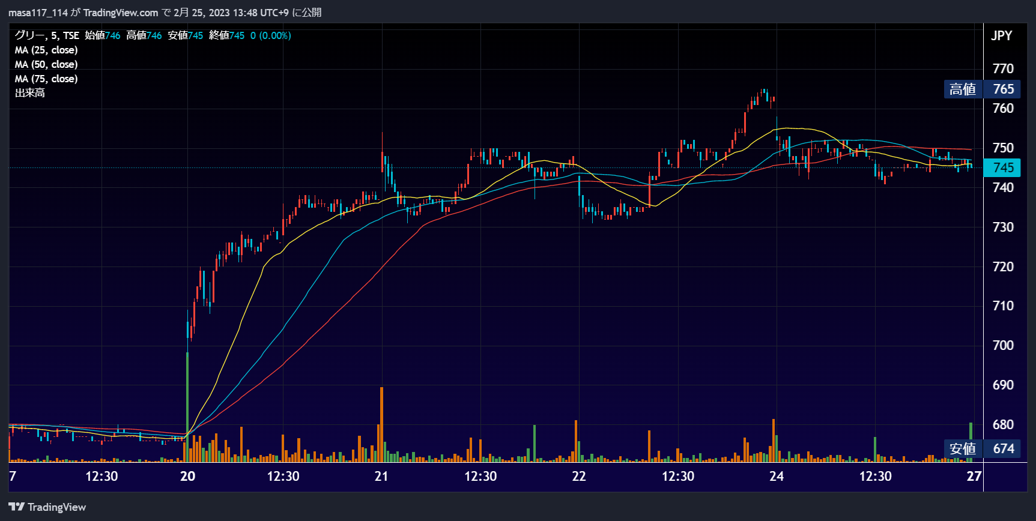Click the 680 price axis label
Image resolution: width=1036 pixels, height=521 pixels.
click(1003, 424)
